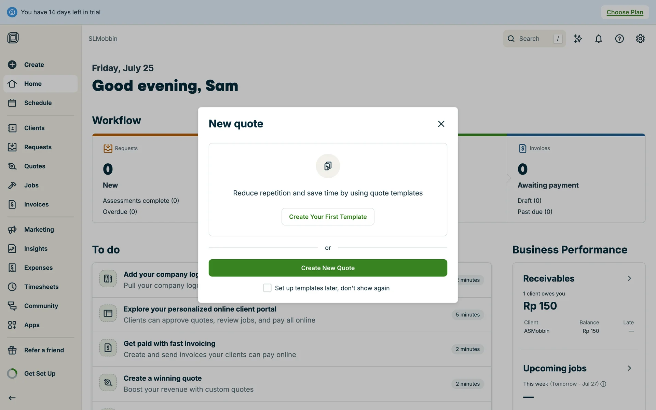Viewport: 656px width, 410px height.
Task: Open the help question mark icon
Action: 619,39
